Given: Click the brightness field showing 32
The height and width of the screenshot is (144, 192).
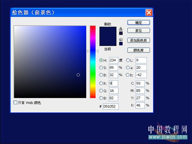Looking at the screenshot, I should tap(113, 75).
